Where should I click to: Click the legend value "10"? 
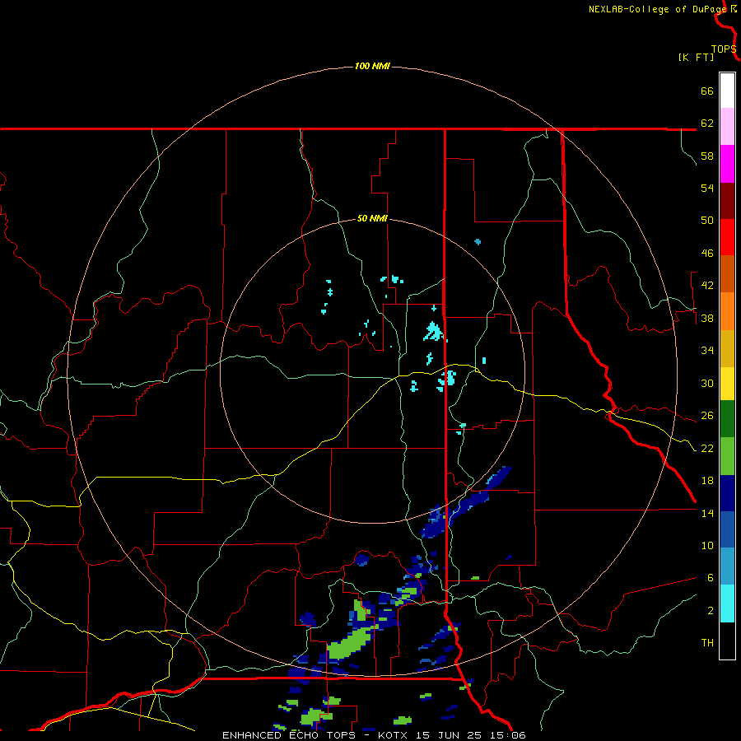tap(707, 546)
